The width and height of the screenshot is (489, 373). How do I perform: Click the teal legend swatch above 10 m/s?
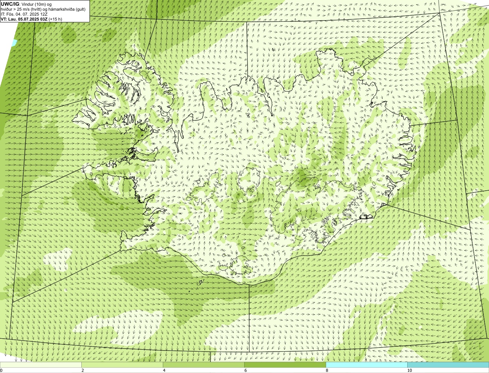[448, 365]
